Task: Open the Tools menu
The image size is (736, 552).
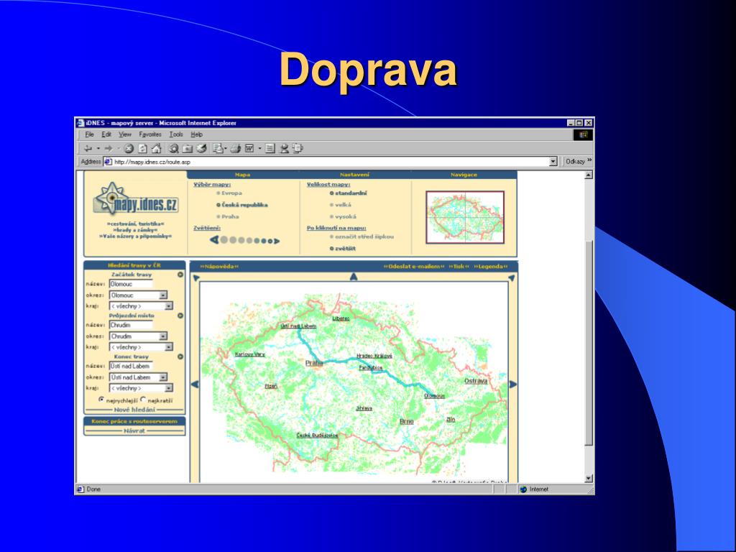Action: (176, 134)
